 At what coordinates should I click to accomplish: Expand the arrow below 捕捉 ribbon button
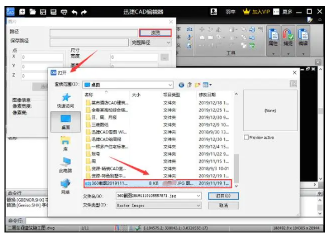coord(288,54)
